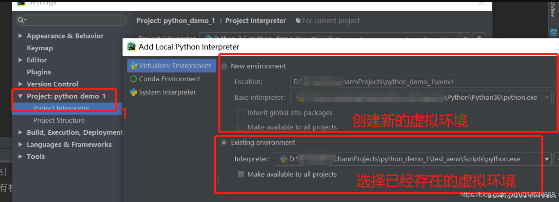This screenshot has width=559, height=202.
Task: Click the python icon in Interpreter path field
Action: pyautogui.click(x=283, y=159)
